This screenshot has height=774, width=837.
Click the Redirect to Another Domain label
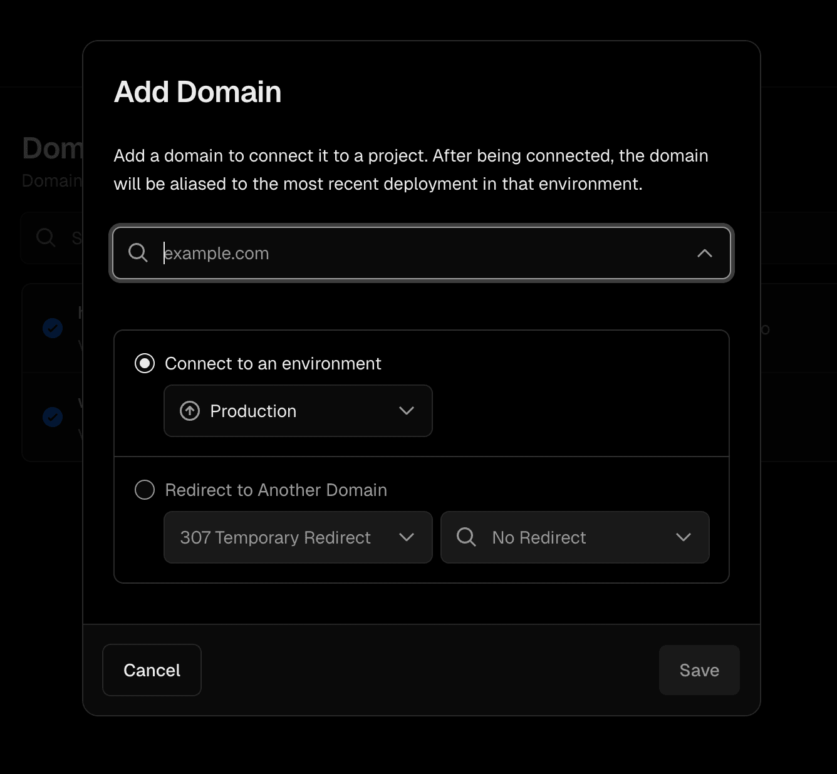coord(276,490)
